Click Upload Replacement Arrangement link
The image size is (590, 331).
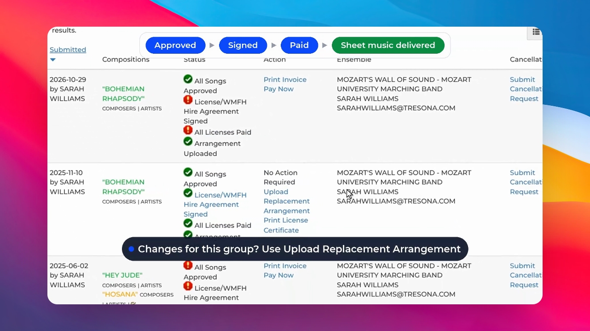[286, 201]
